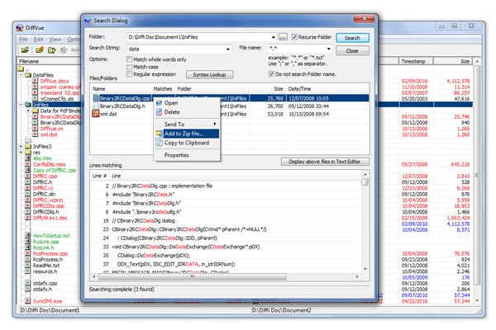Click the first open-folder toolbar icon
Image resolution: width=496 pixels, height=330 pixels.
point(26,49)
